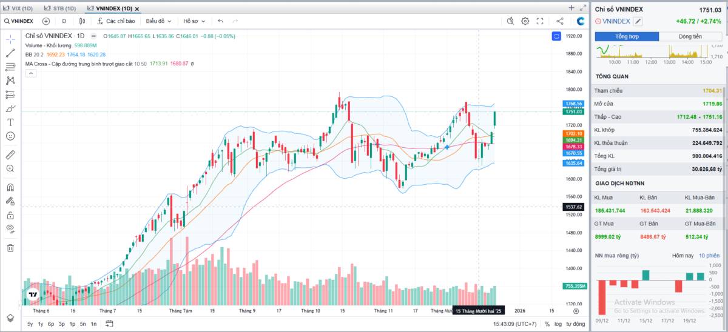Open the projection and forecast tools
The image size is (728, 332).
tap(10, 95)
